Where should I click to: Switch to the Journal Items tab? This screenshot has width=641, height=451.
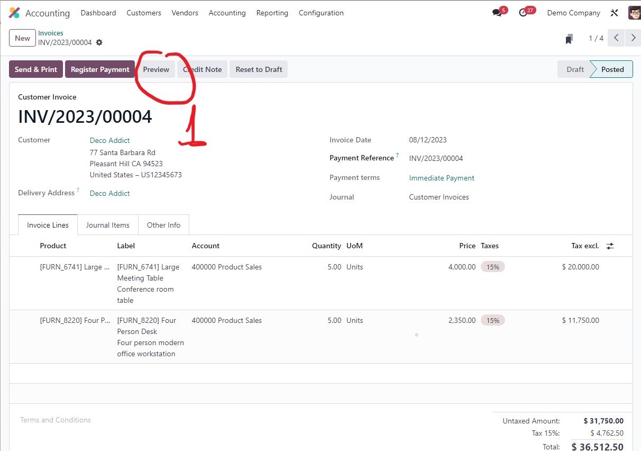107,224
